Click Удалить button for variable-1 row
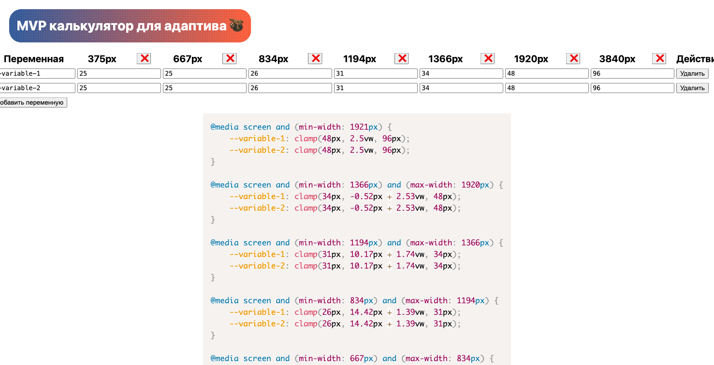 coord(692,73)
